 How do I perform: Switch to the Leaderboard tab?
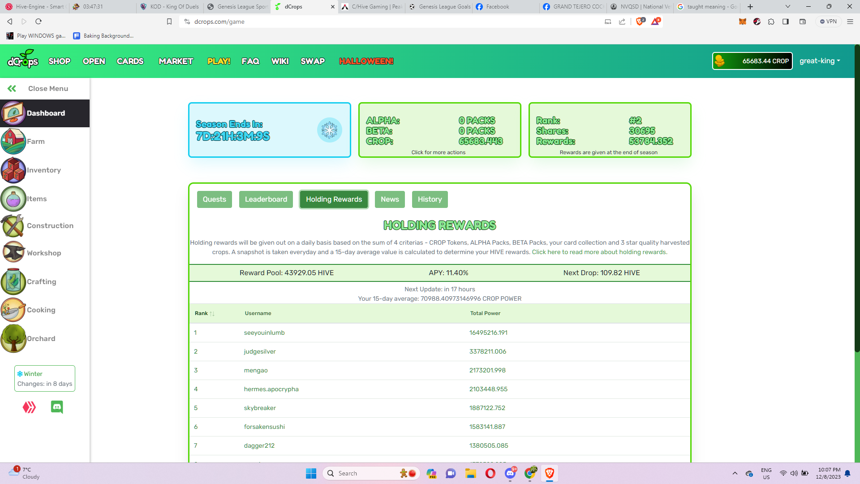(x=266, y=199)
